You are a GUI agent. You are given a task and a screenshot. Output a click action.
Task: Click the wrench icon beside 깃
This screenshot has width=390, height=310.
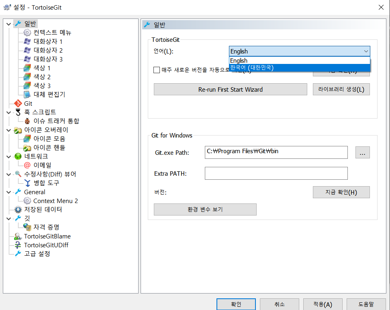coord(18,218)
